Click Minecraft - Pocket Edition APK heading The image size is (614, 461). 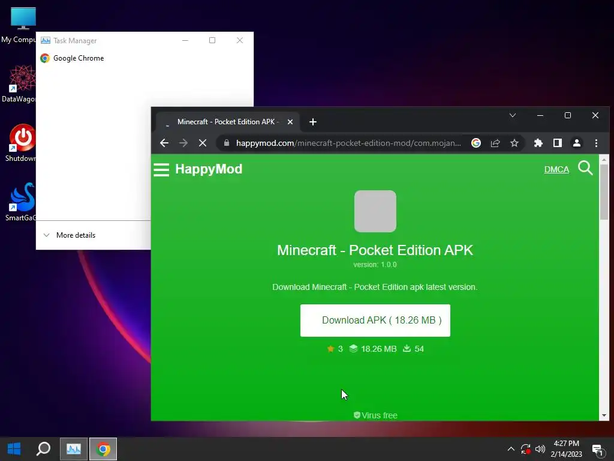coord(375,250)
